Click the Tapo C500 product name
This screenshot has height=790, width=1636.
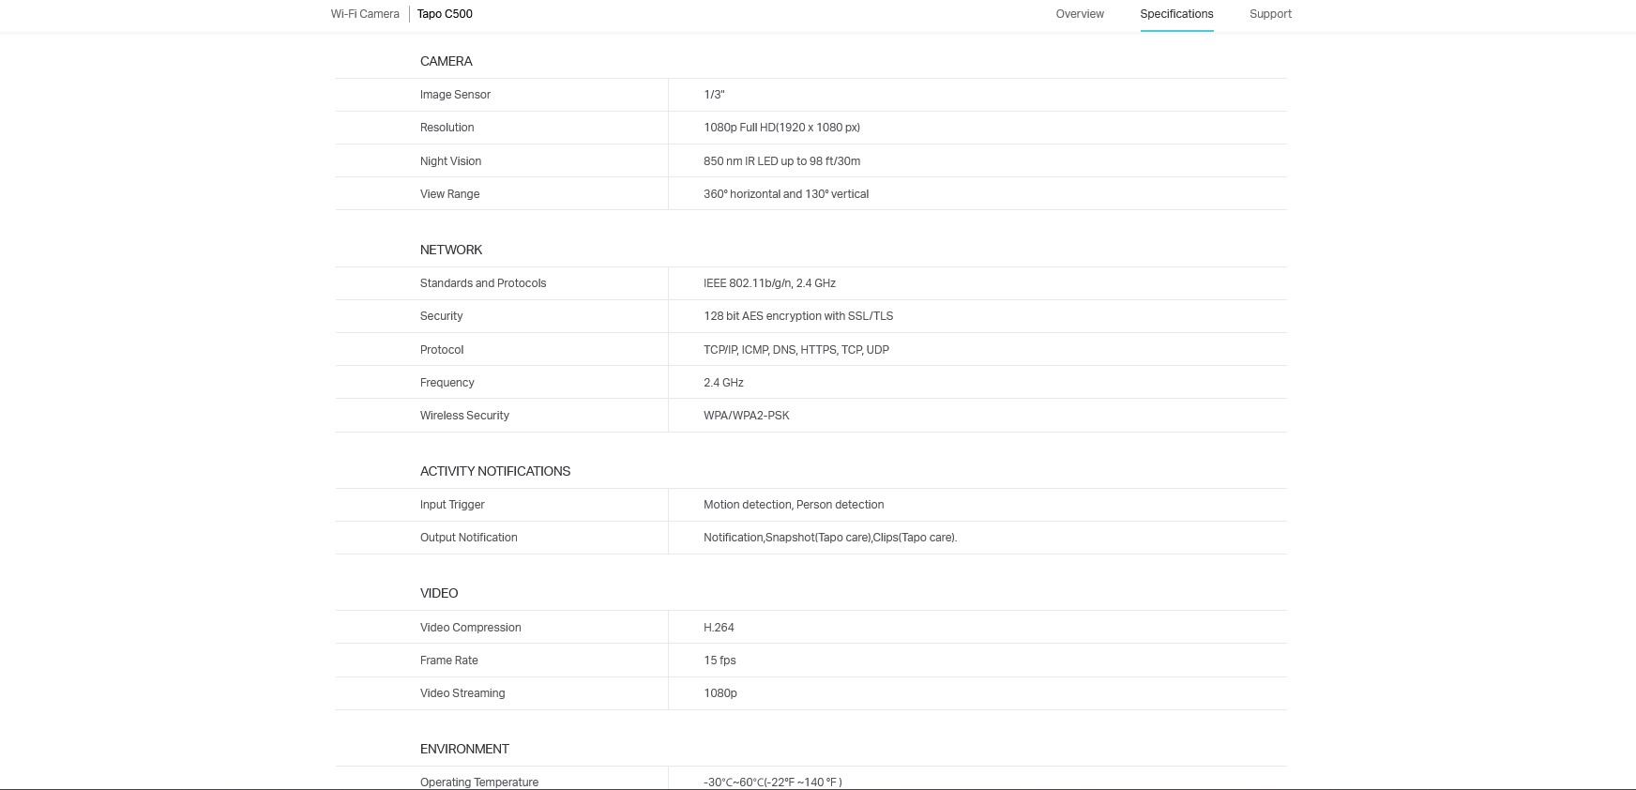point(445,14)
